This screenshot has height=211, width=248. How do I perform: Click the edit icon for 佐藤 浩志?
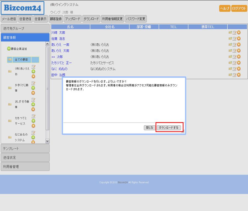click(234, 39)
